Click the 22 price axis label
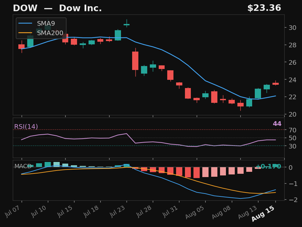 click(x=292, y=97)
